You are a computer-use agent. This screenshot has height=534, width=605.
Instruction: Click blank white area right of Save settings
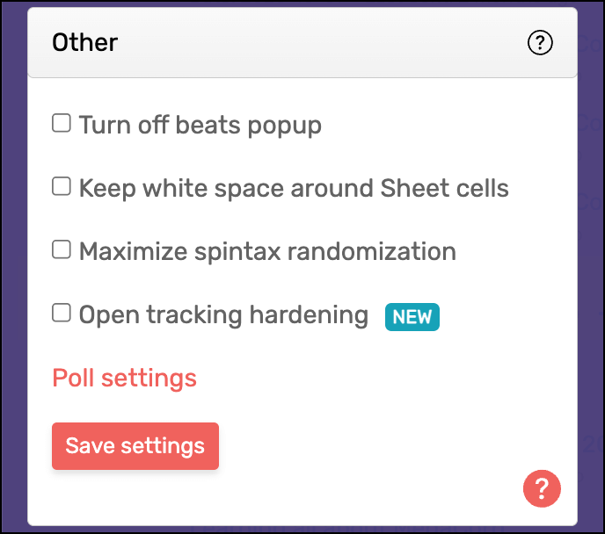(x=369, y=446)
